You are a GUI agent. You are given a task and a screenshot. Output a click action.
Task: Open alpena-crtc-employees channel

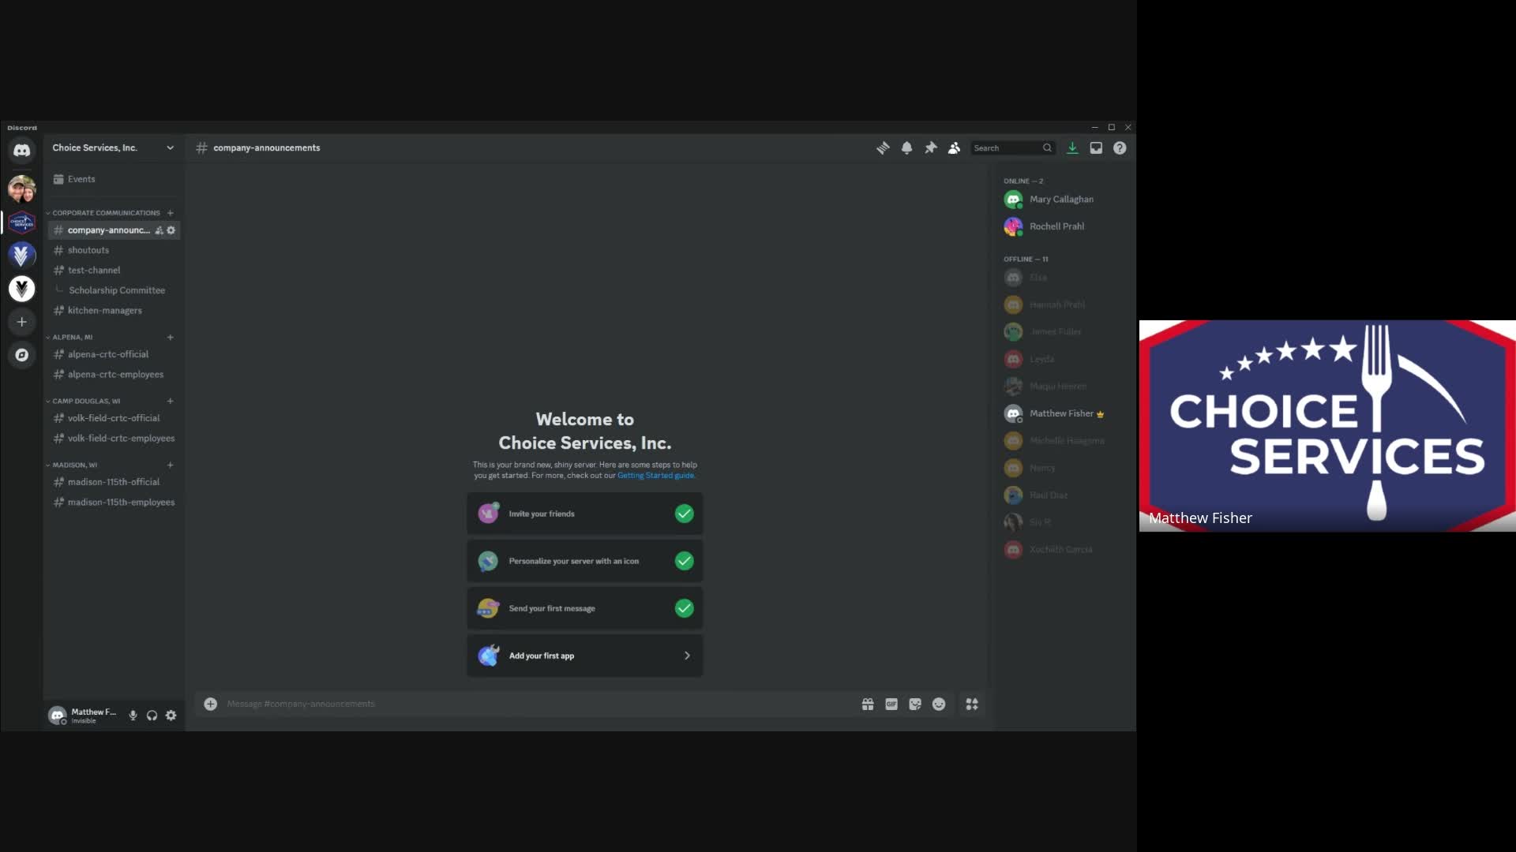(x=114, y=374)
